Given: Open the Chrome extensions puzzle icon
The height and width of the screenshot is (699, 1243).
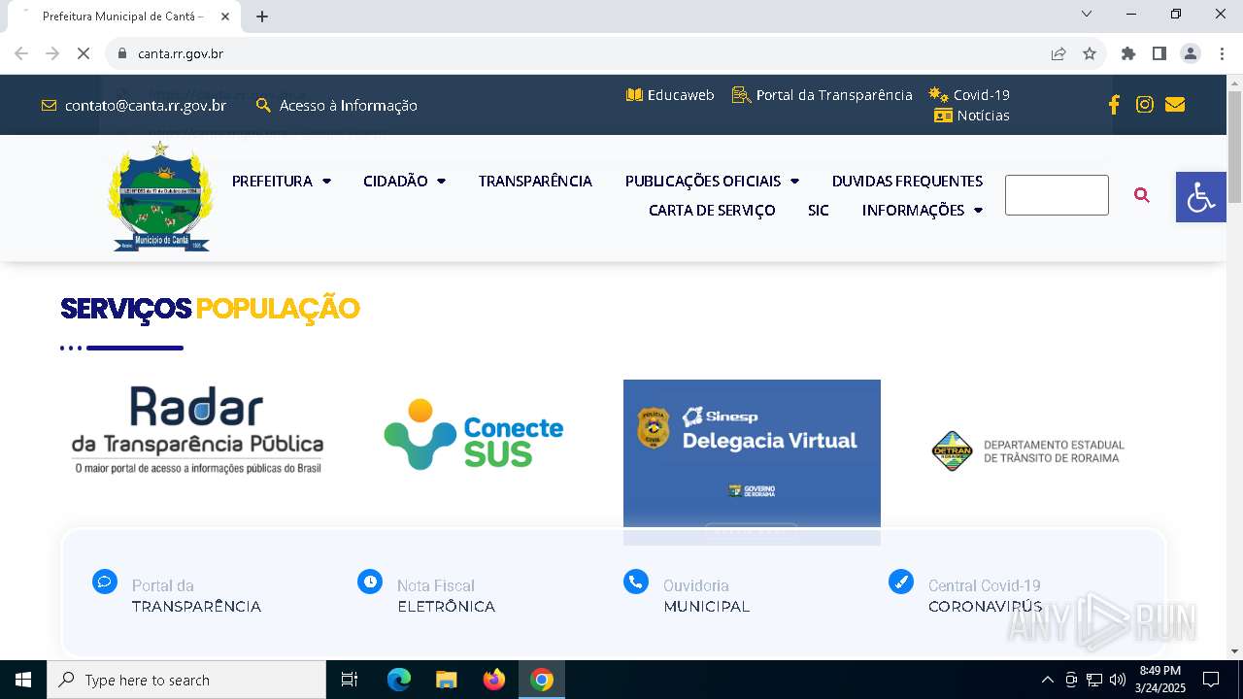Looking at the screenshot, I should tap(1128, 53).
